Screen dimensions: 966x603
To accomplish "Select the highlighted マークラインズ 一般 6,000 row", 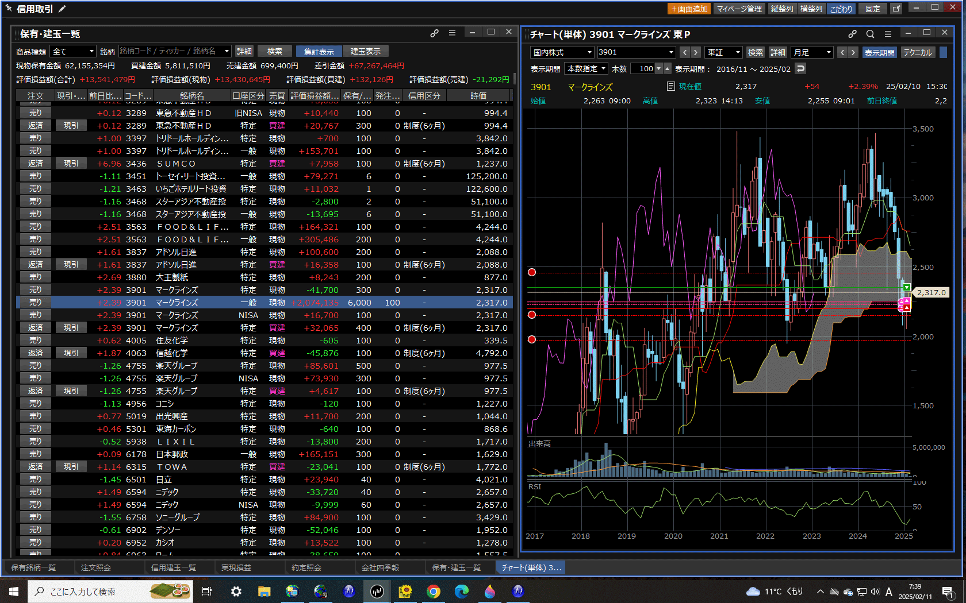I will (264, 303).
